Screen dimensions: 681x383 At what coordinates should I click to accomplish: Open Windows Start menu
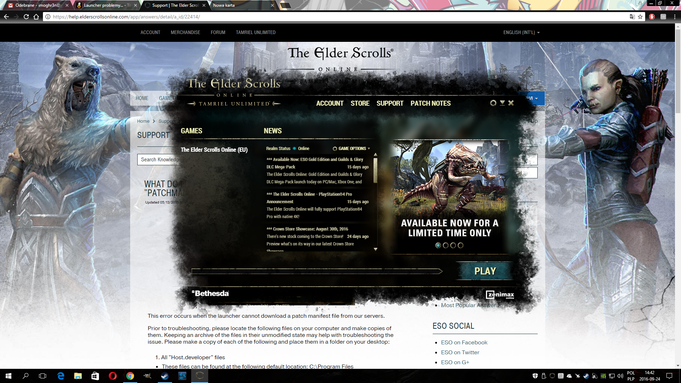9,376
